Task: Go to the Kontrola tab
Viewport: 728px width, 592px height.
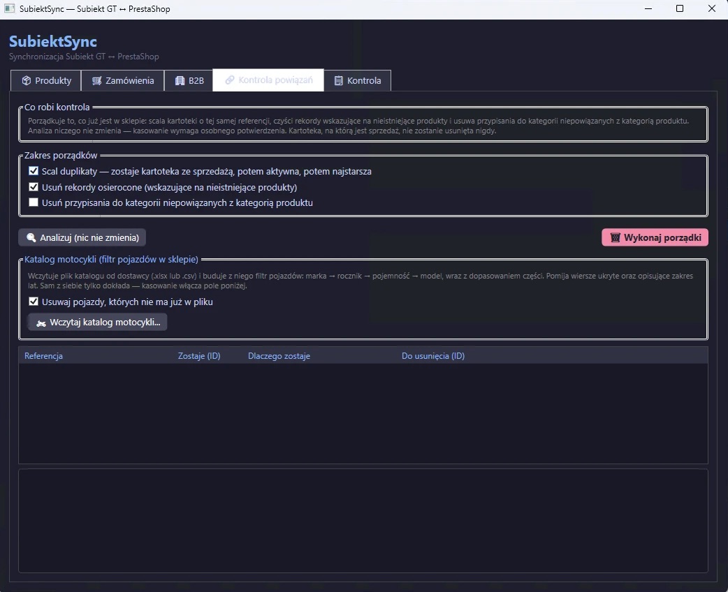Action: 358,81
